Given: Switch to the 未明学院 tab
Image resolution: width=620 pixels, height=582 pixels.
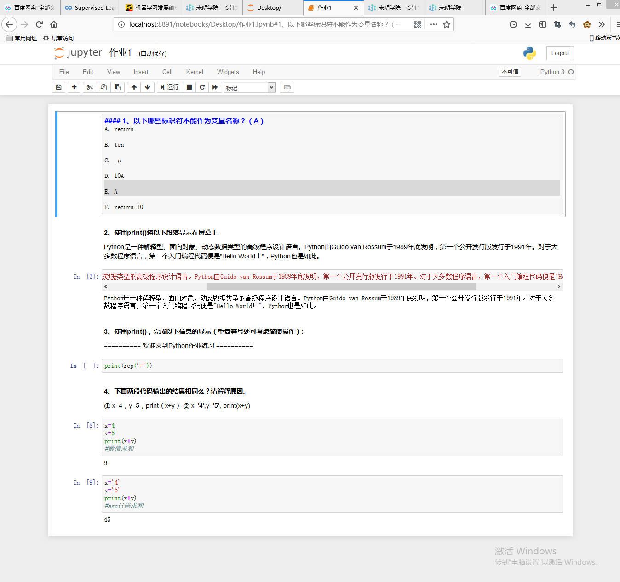Looking at the screenshot, I should coord(455,7).
